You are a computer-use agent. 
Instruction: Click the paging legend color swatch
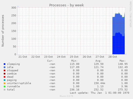point(5,80)
